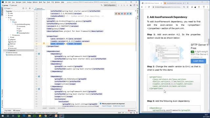Open the Event Log button
The height and width of the screenshot is (118, 210).
(132, 110)
